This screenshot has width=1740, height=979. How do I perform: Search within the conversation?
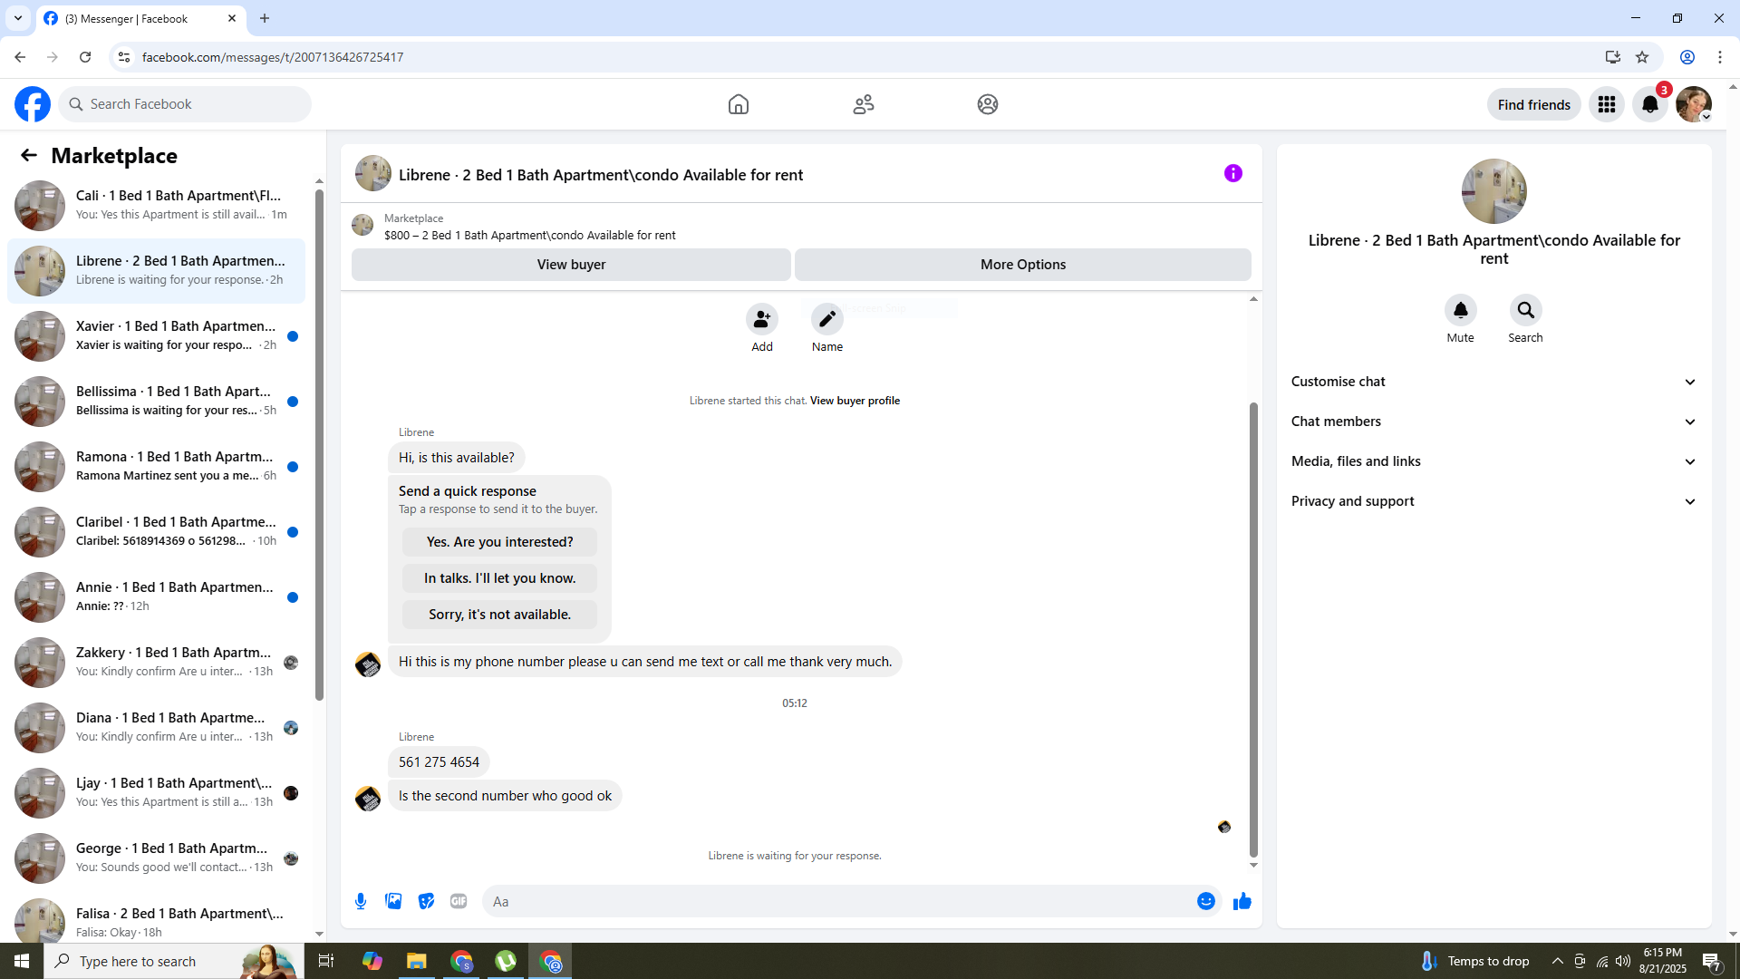point(1525,311)
